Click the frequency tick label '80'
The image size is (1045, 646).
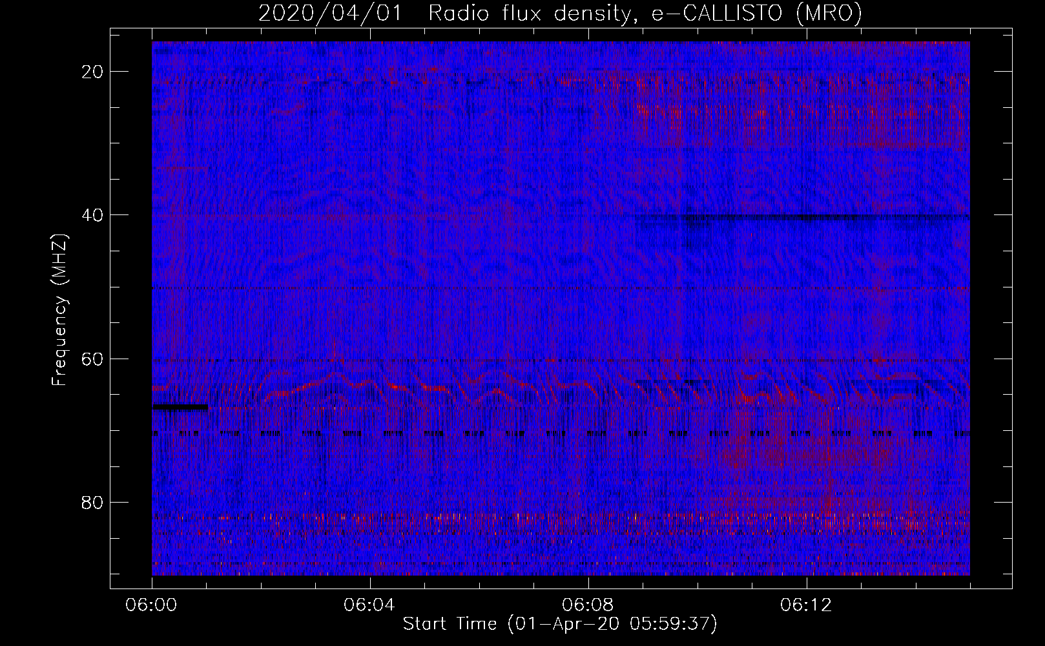pyautogui.click(x=93, y=503)
